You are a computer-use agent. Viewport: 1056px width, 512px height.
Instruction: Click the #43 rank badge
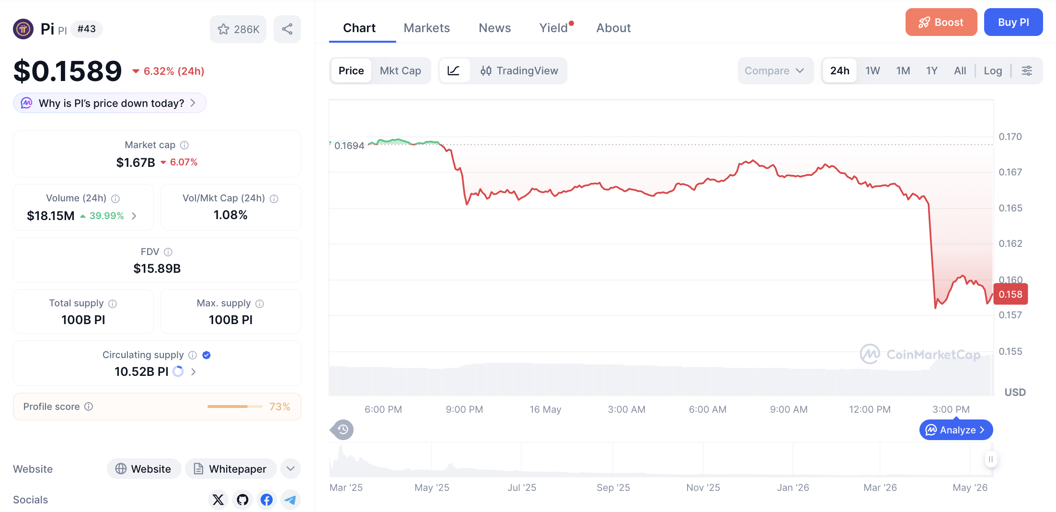coord(87,29)
